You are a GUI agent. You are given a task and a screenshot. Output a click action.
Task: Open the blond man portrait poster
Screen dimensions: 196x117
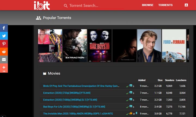149,45
